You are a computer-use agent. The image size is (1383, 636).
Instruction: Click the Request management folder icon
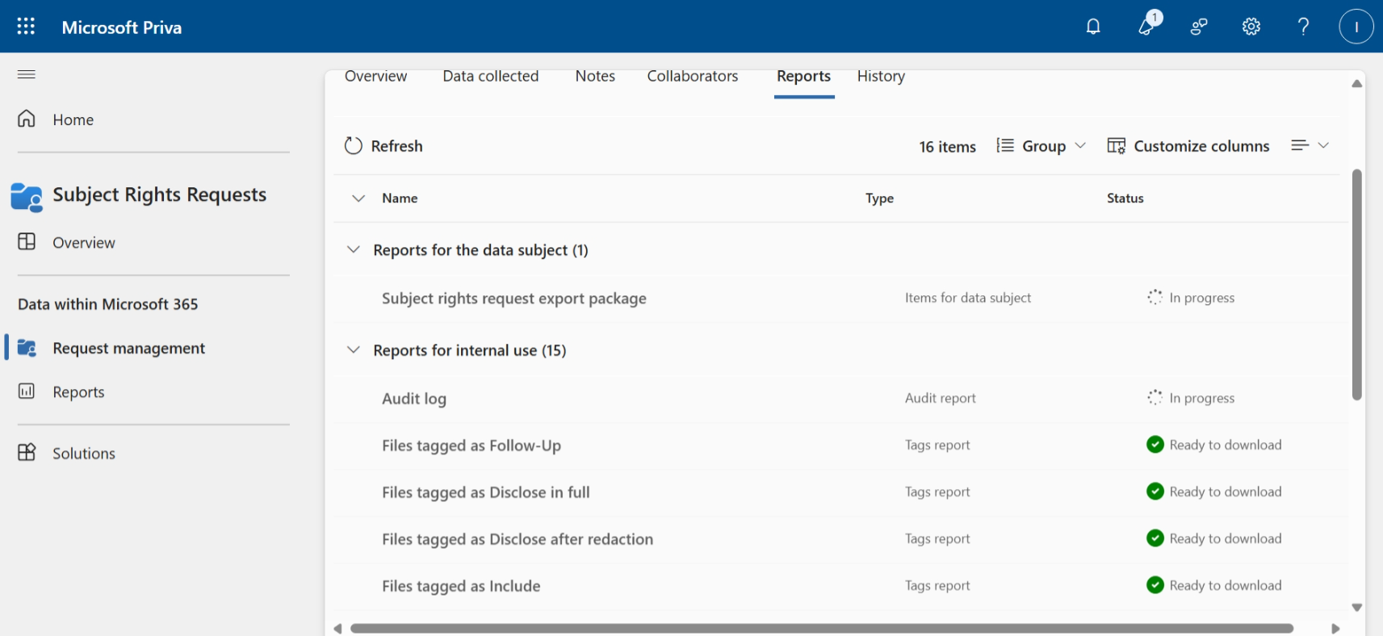(x=27, y=348)
